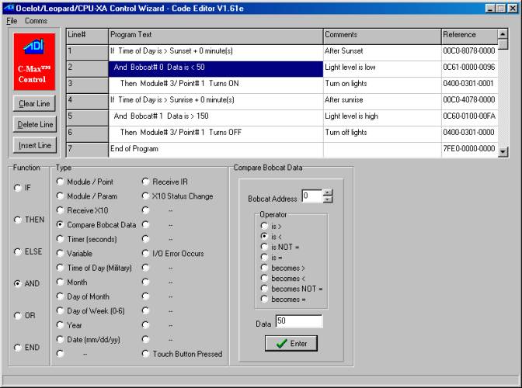Viewport: 522px width, 388px height.
Task: Select line 'Then Module# 3/ Point# 1 Turns OFF'
Action: 216,134
